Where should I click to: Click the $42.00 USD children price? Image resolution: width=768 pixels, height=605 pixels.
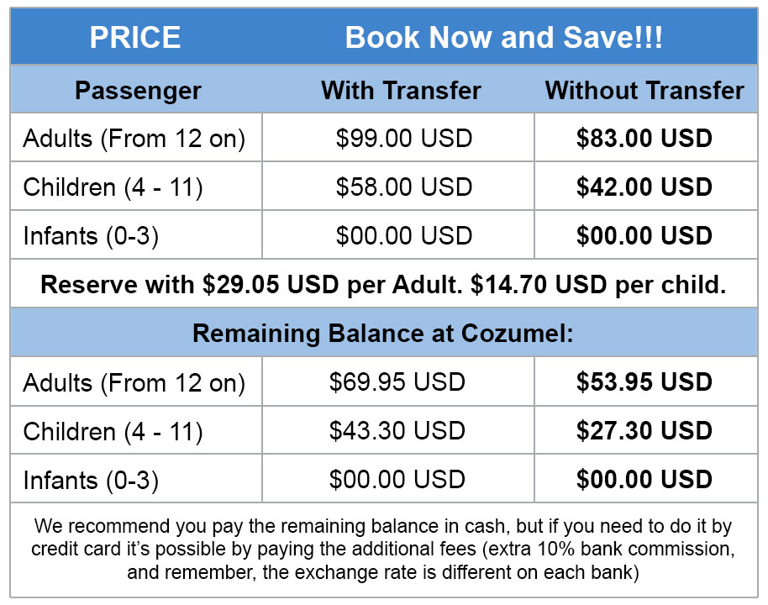[x=644, y=187]
